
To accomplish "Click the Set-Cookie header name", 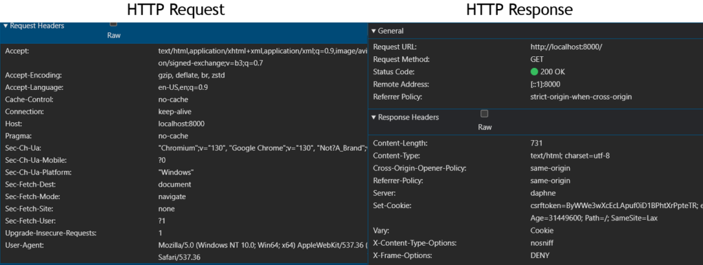I will point(392,206).
